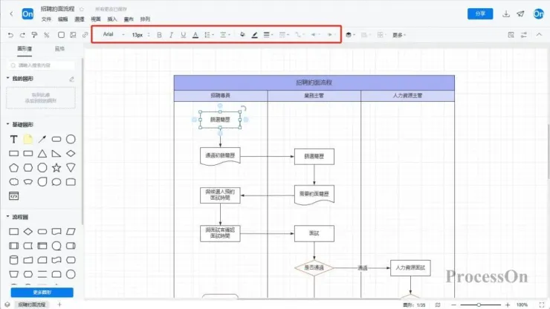Viewport: 550px width, 309px height.
Task: Collapse the 我的图形 section
Action: [7, 78]
